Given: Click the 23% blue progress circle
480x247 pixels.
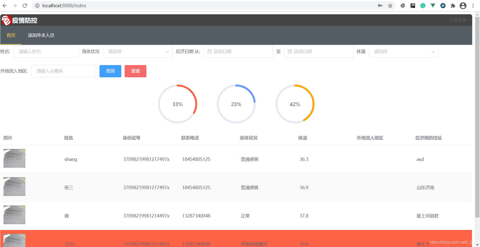Looking at the screenshot, I should point(236,104).
